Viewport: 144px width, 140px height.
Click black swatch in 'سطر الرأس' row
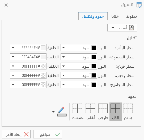tap(94, 48)
